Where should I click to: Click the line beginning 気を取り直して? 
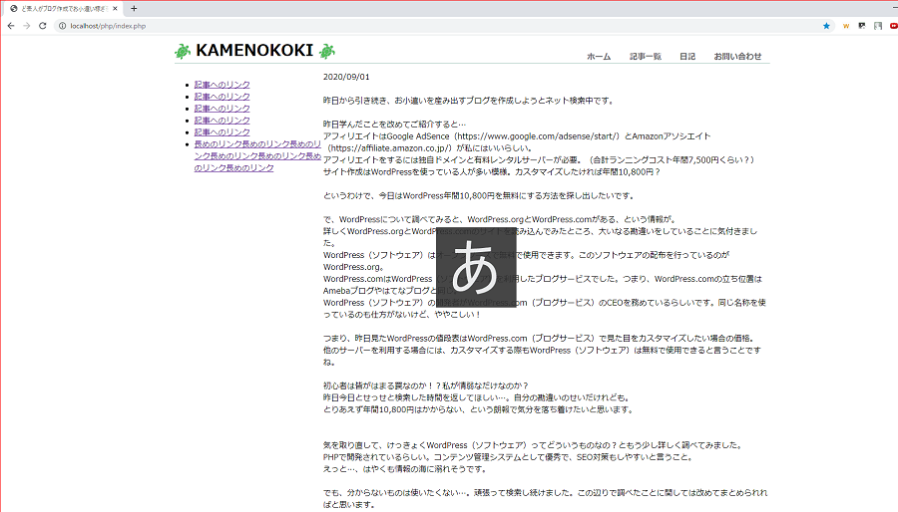[x=534, y=445]
